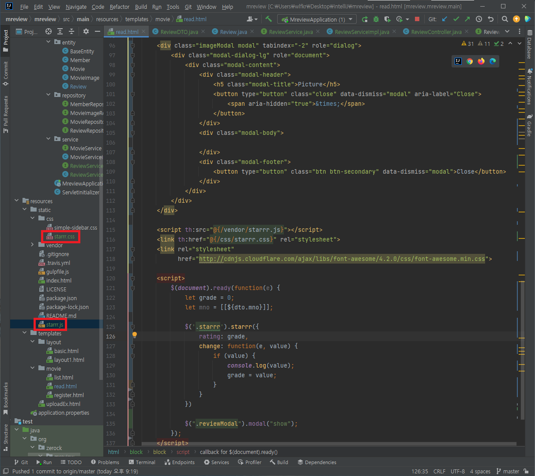Screen dimensions: 535x476
Task: Collapse the templates folder
Action: coord(25,333)
